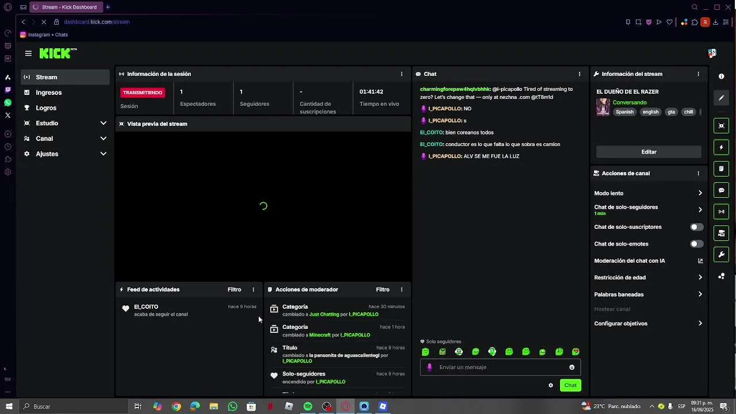Toggle the wrench stream info widget icon

[721, 254]
